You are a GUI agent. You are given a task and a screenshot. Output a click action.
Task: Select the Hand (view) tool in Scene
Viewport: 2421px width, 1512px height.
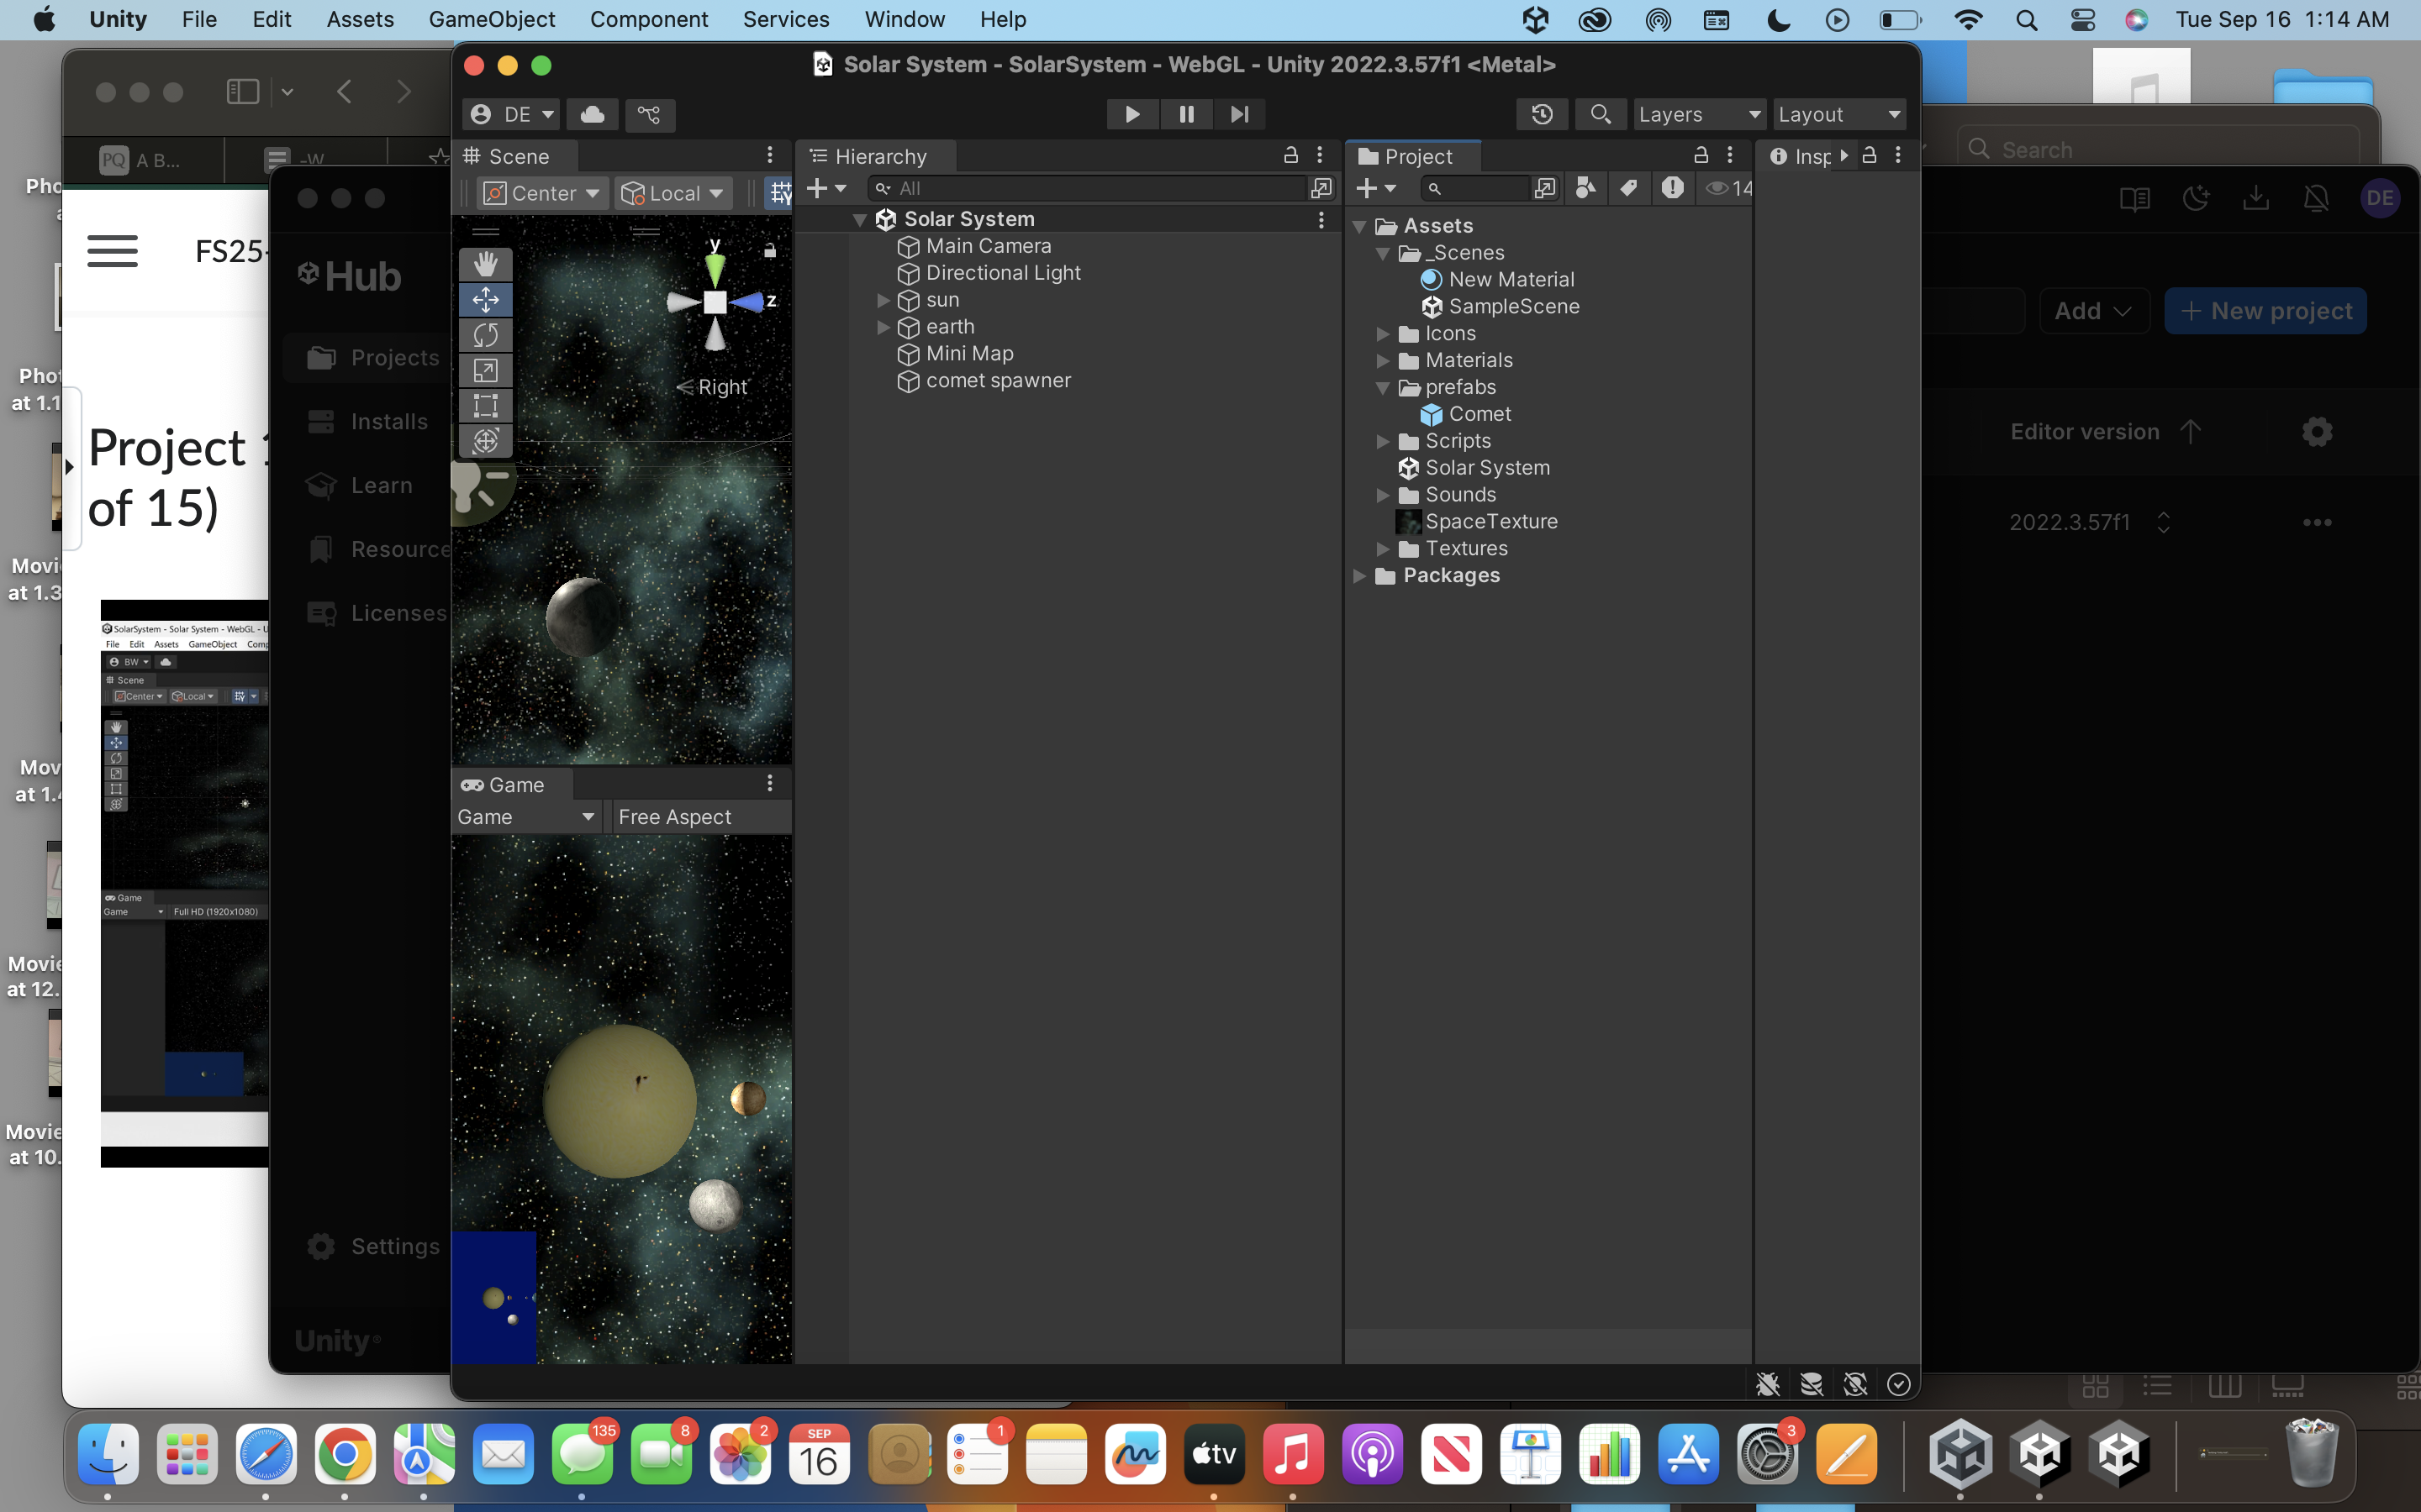[485, 264]
